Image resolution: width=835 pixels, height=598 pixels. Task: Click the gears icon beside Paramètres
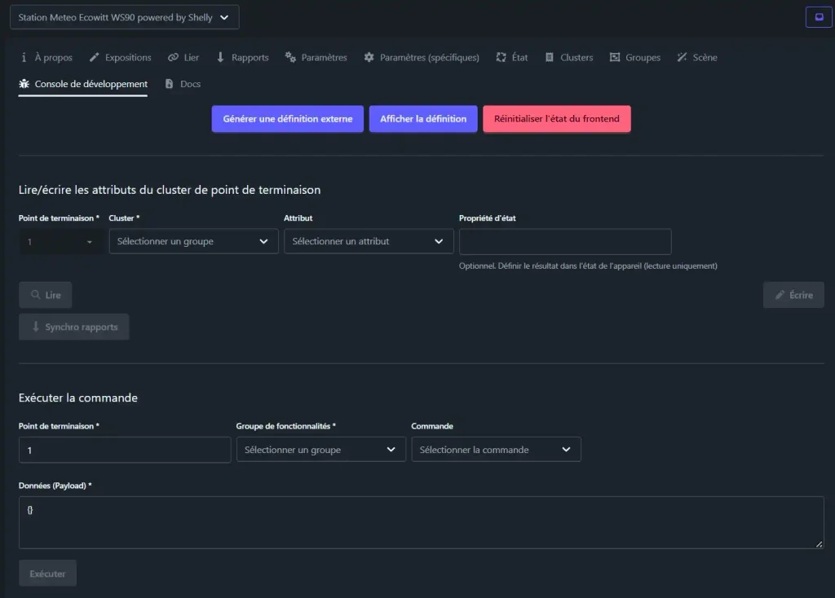coord(290,58)
